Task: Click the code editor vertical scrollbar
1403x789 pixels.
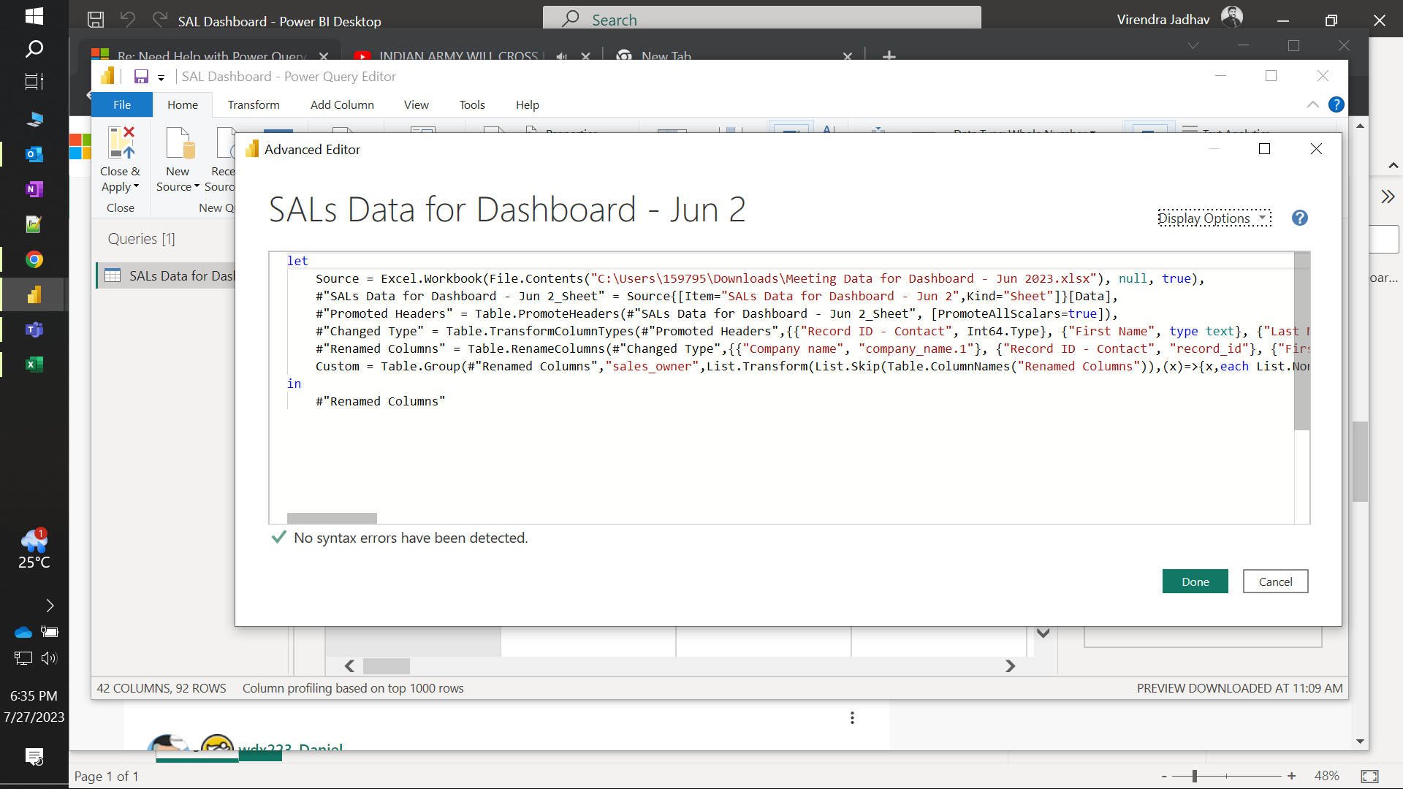Action: (x=1301, y=341)
